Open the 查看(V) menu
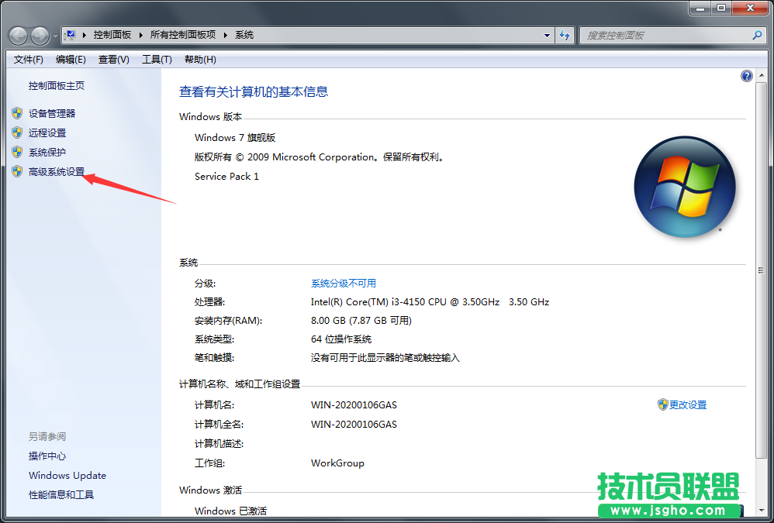 click(112, 59)
